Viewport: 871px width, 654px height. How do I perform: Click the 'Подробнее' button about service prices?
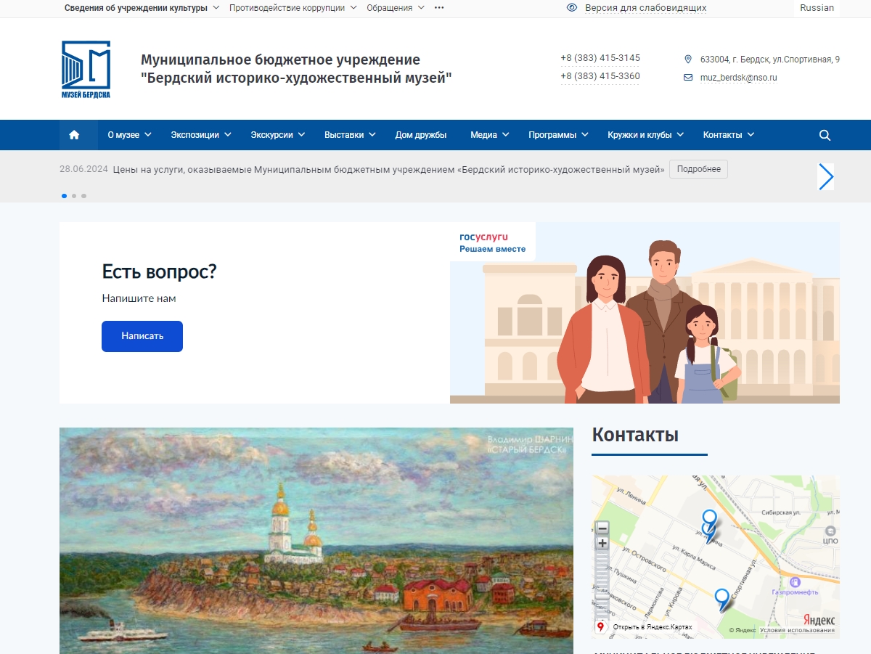point(698,169)
